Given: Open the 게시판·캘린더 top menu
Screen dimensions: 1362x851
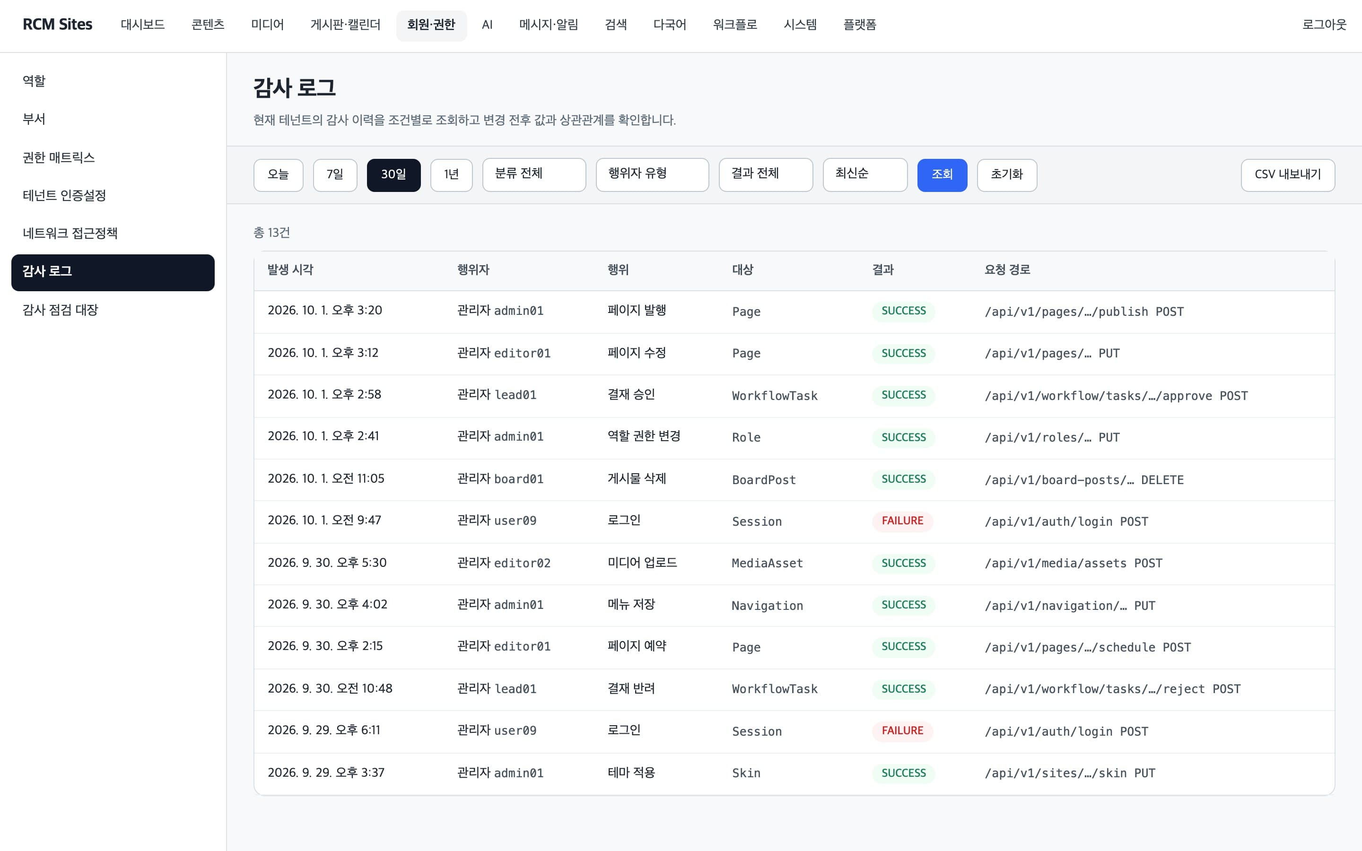Looking at the screenshot, I should [345, 25].
